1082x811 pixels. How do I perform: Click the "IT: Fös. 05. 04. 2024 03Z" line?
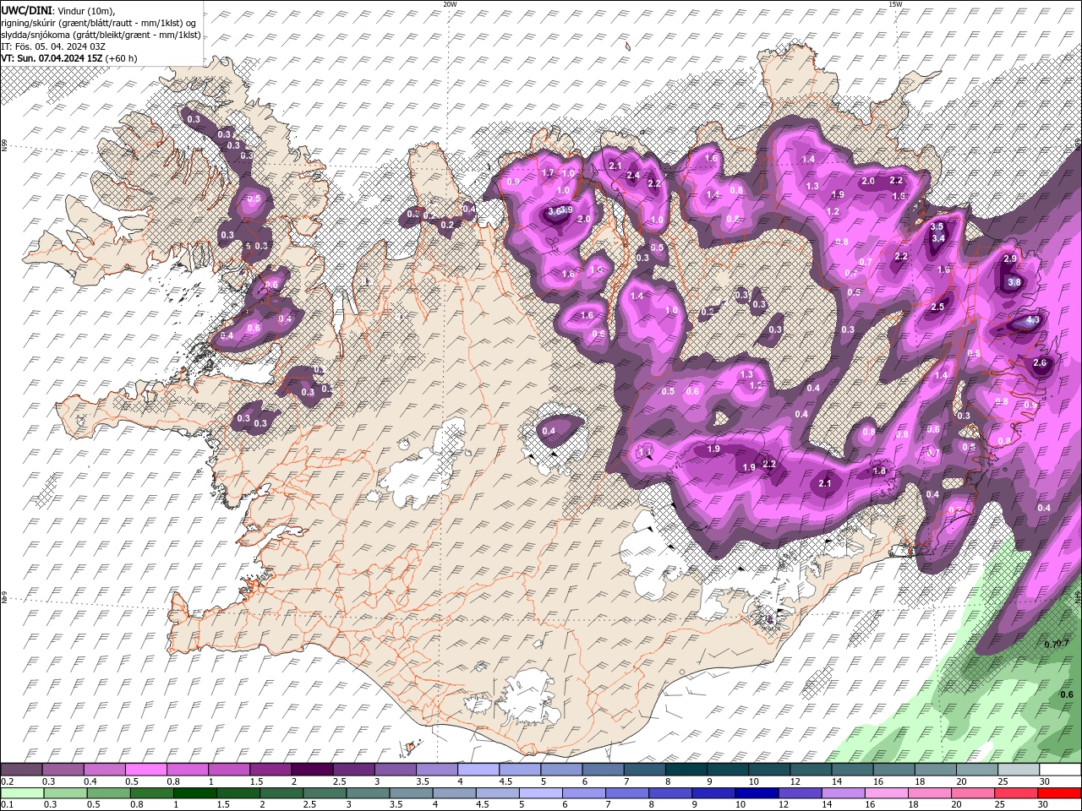pyautogui.click(x=53, y=46)
